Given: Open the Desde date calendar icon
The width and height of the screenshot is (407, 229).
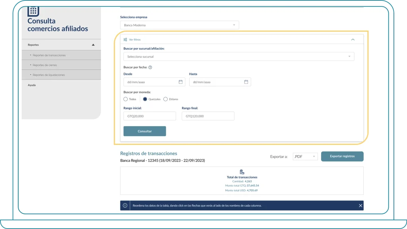Looking at the screenshot, I should pos(181,82).
